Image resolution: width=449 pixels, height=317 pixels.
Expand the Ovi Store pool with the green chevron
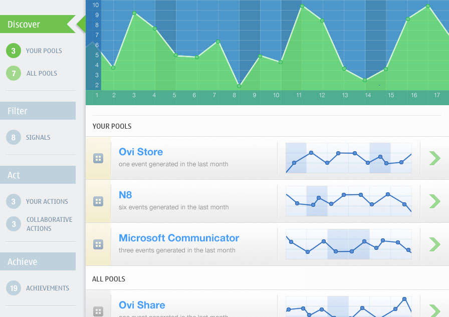click(x=434, y=158)
